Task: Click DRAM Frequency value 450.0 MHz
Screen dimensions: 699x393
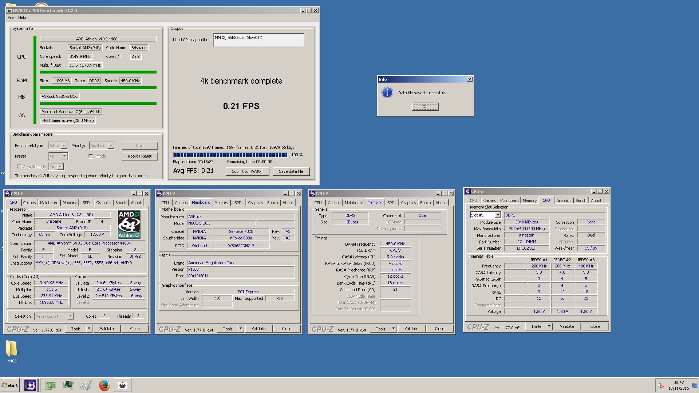Action: click(x=395, y=244)
